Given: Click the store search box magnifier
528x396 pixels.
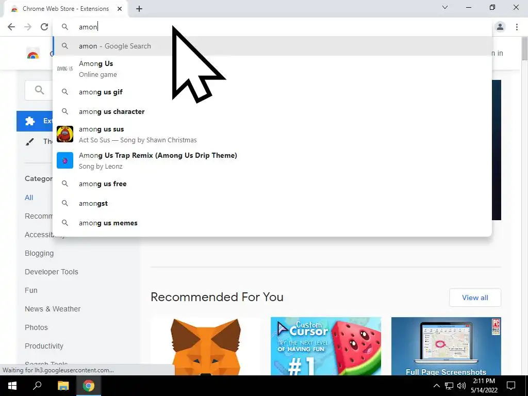Looking at the screenshot, I should tap(39, 90).
